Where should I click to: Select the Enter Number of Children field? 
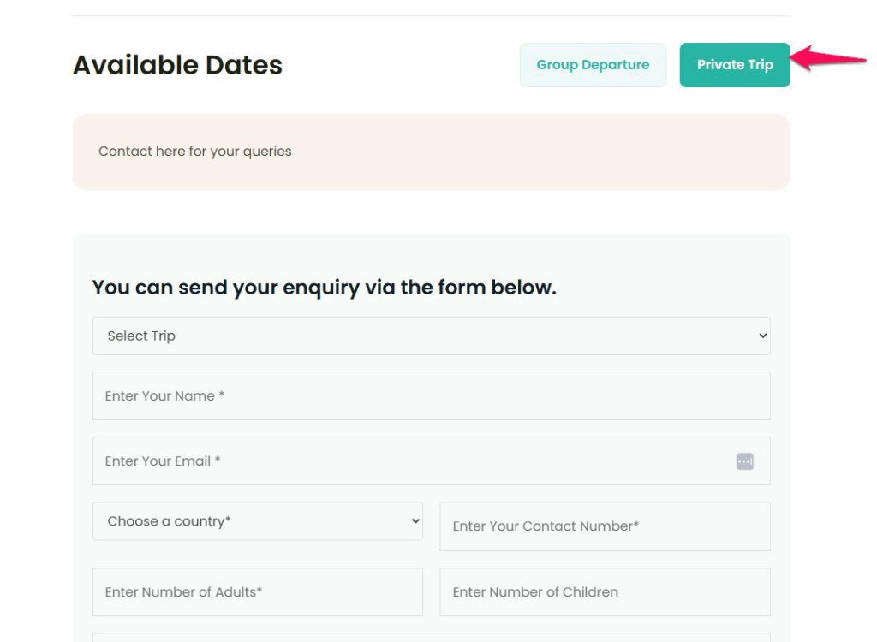tap(605, 592)
